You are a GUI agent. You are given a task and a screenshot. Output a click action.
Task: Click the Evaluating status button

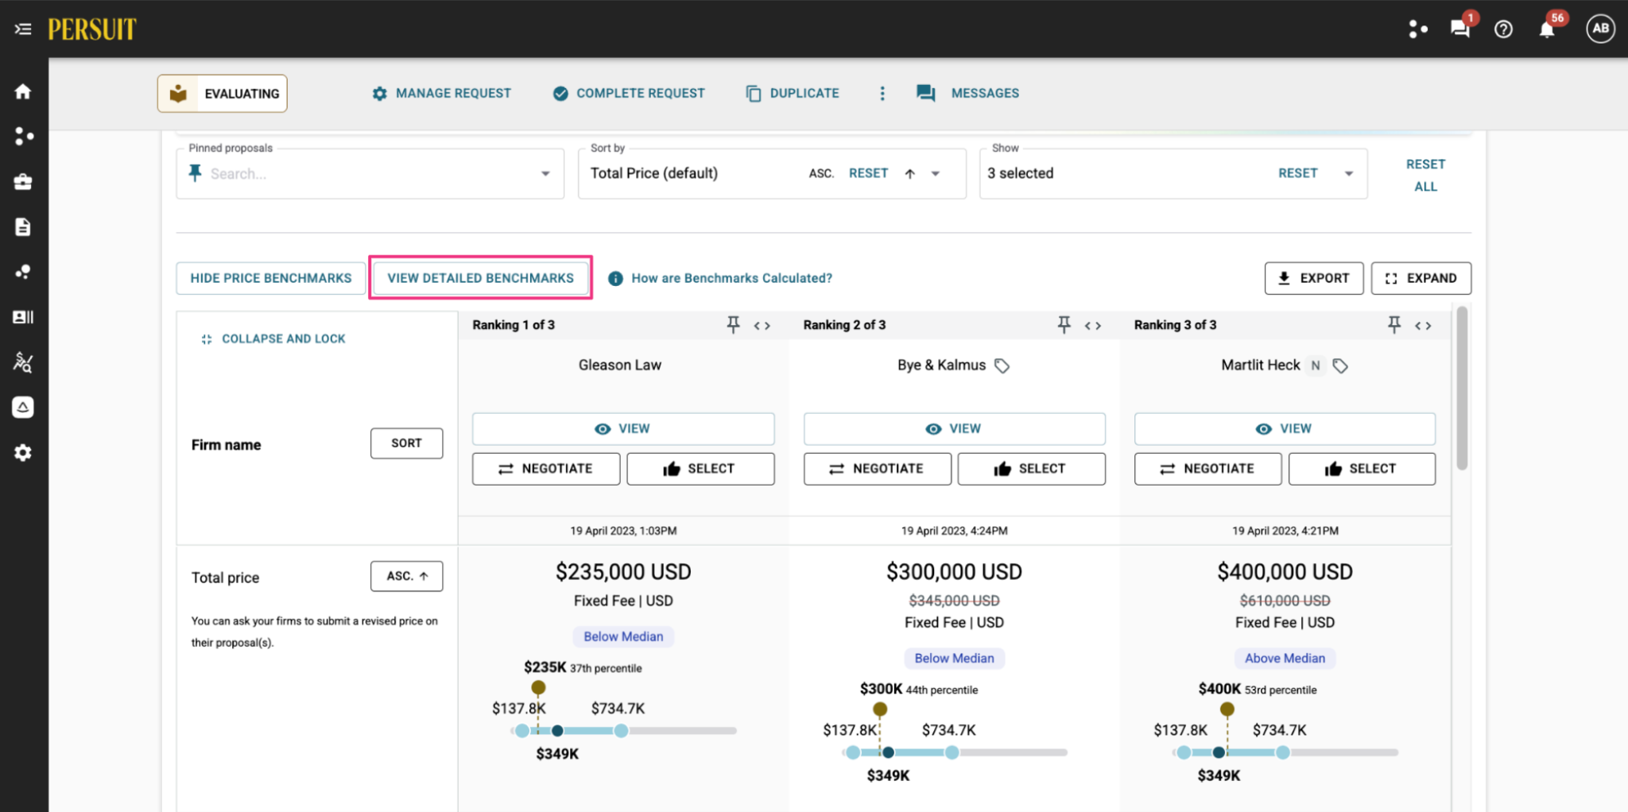pyautogui.click(x=223, y=94)
